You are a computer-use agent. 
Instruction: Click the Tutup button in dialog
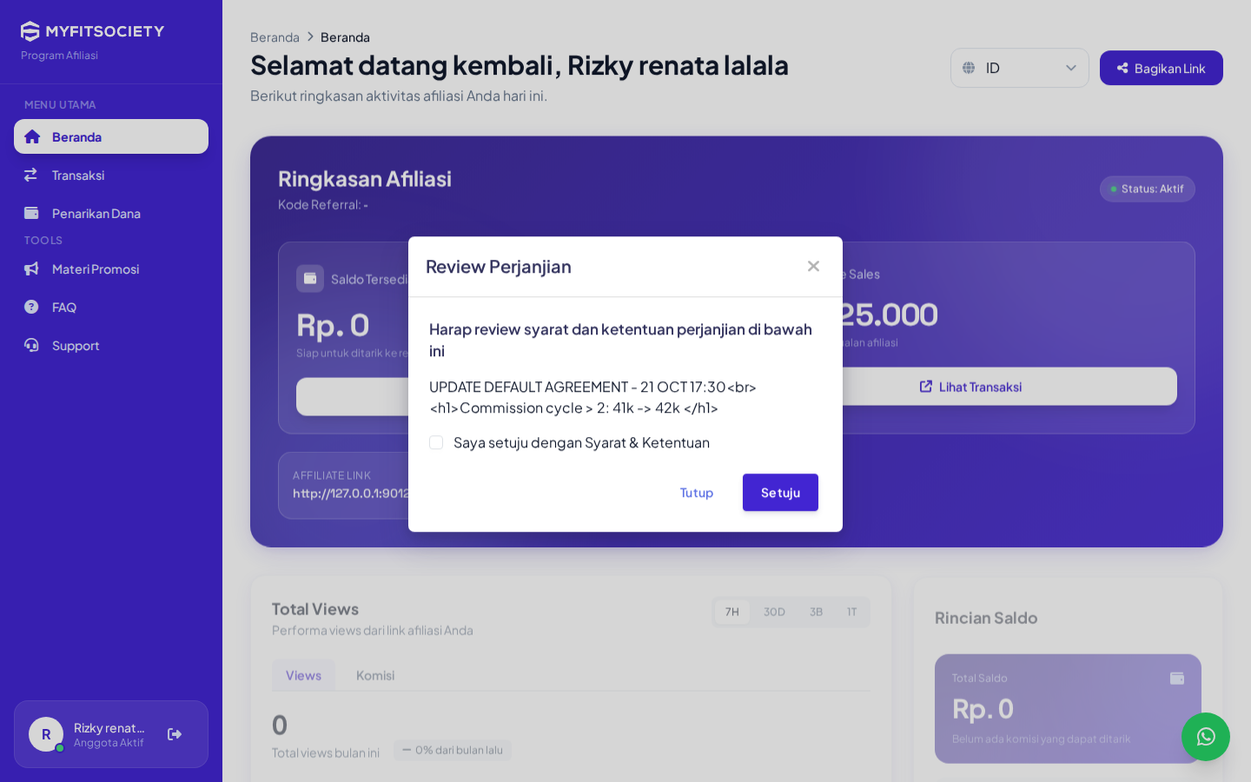[x=696, y=493]
